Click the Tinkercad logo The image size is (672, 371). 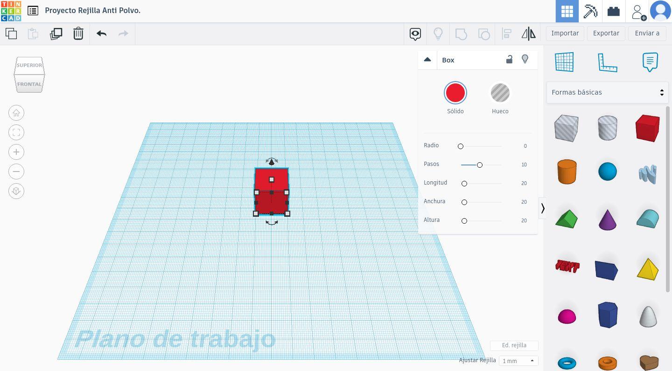11,11
